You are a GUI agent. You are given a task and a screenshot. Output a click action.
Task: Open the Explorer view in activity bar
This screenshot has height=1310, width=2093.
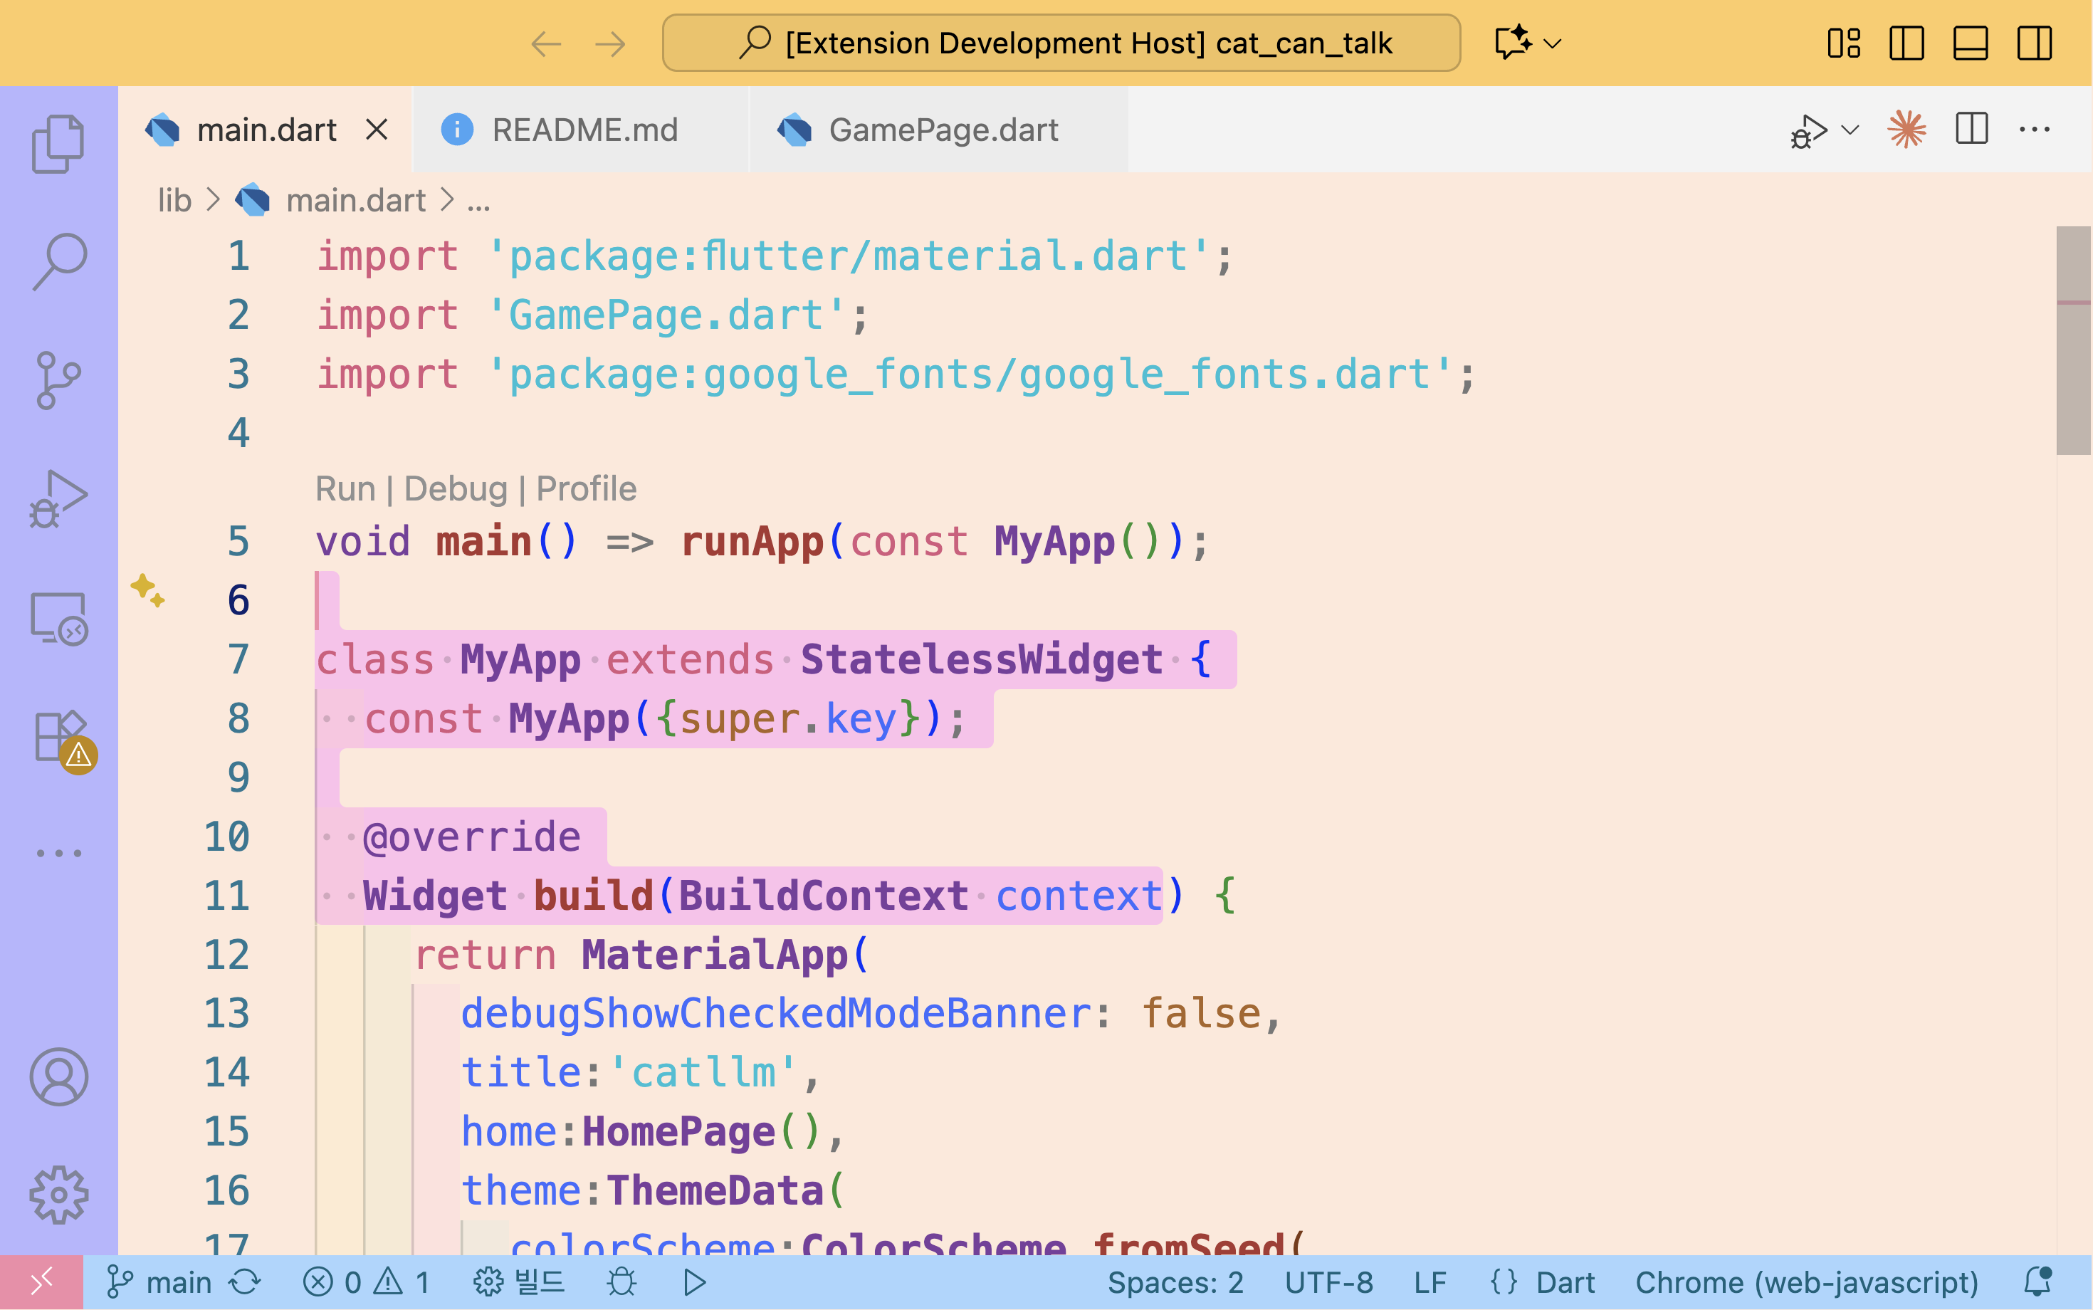click(x=58, y=144)
